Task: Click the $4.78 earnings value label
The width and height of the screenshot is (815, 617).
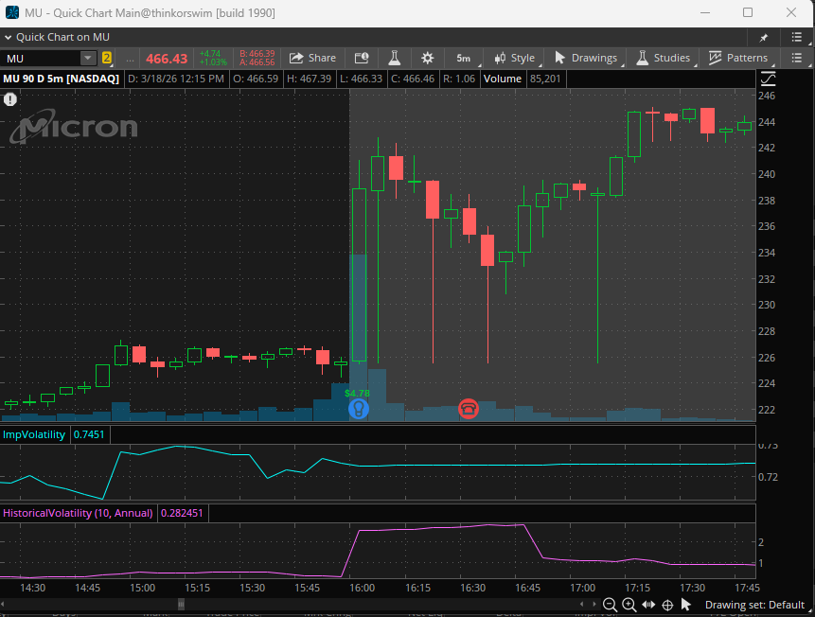Action: pos(357,394)
